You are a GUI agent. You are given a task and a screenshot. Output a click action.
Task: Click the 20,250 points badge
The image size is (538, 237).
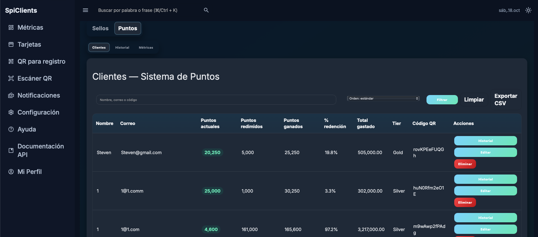(x=212, y=152)
